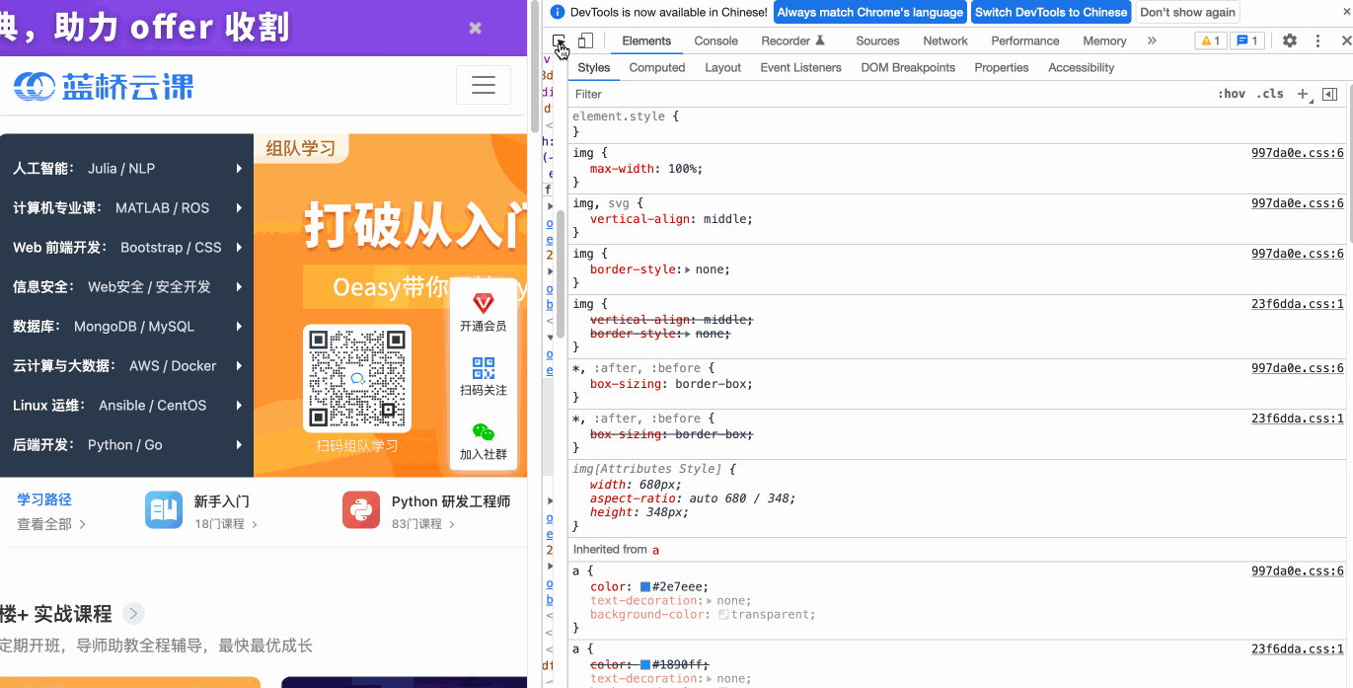Expand text-decoration shorthand under a rule
The height and width of the screenshot is (688, 1353).
pyautogui.click(x=710, y=600)
